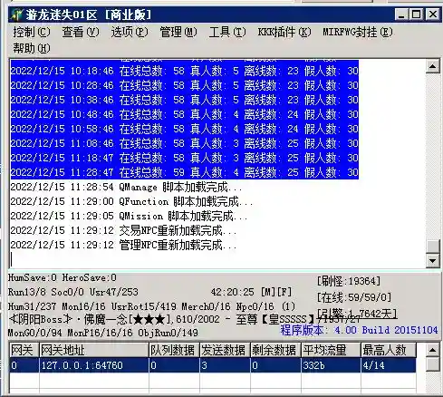Click the log pane scrollbar thumb
This screenshot has width=443, height=397.
click(x=432, y=247)
